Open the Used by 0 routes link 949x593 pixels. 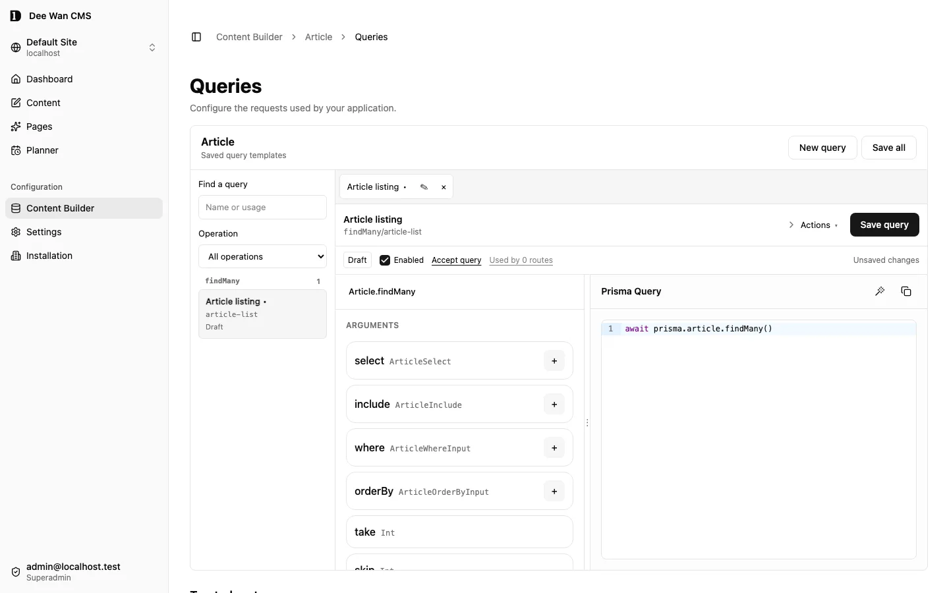pyautogui.click(x=521, y=260)
